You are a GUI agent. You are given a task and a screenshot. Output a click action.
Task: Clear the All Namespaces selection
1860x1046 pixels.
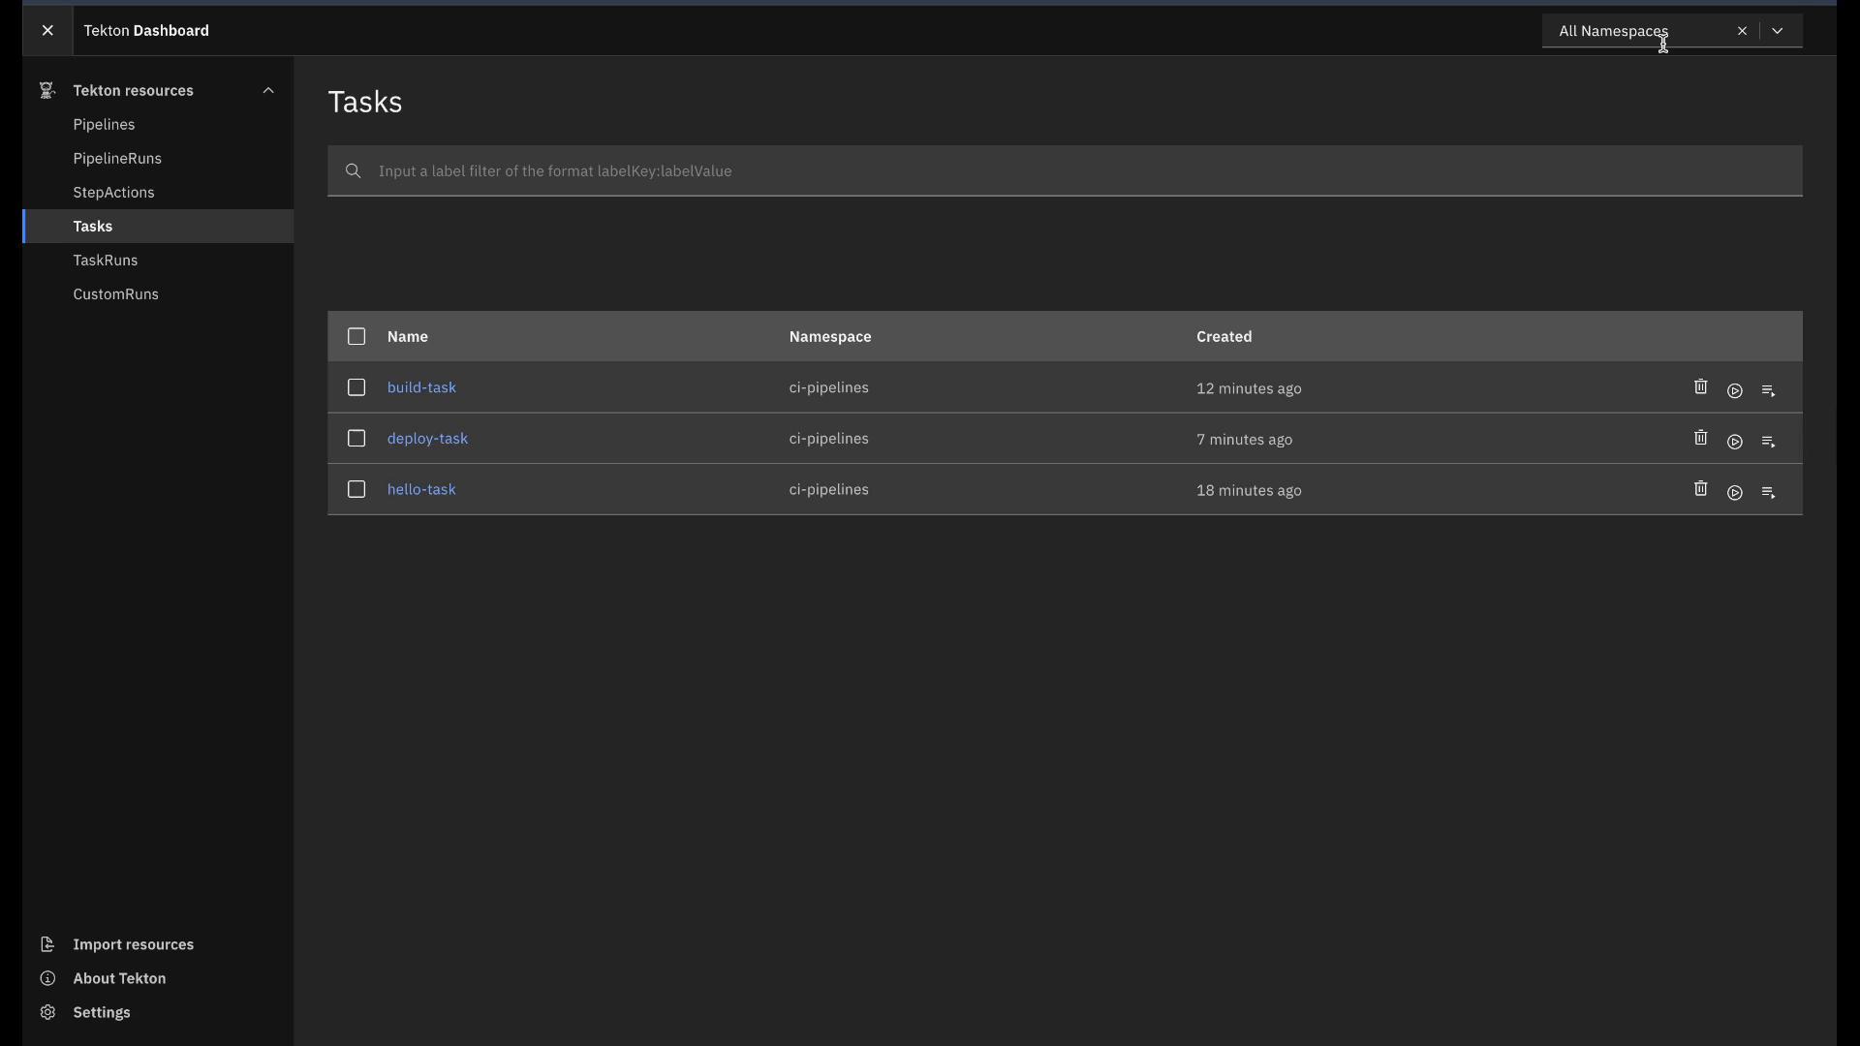[x=1742, y=31]
